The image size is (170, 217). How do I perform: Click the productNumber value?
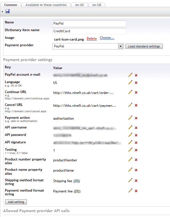[x=65, y=160]
